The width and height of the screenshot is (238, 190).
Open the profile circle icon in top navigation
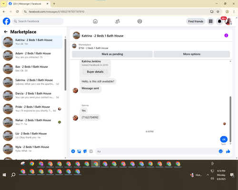(x=139, y=21)
